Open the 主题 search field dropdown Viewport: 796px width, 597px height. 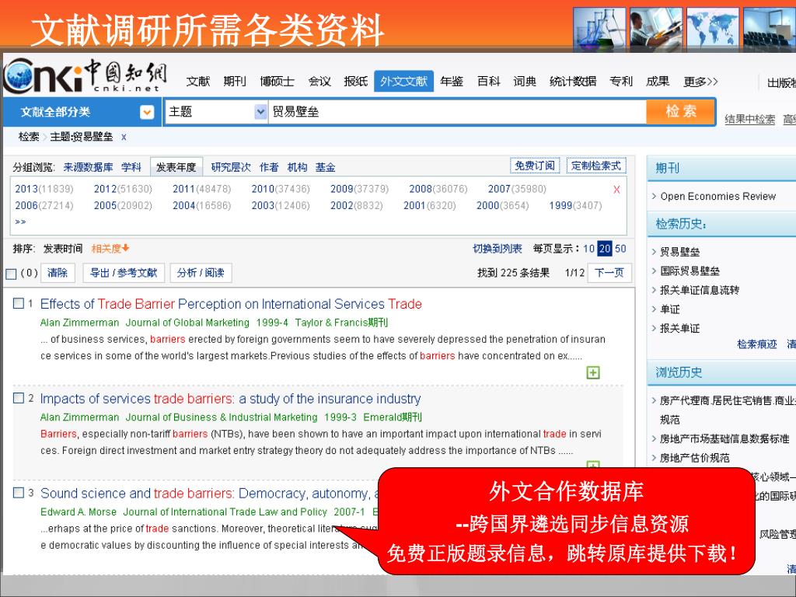tap(260, 112)
